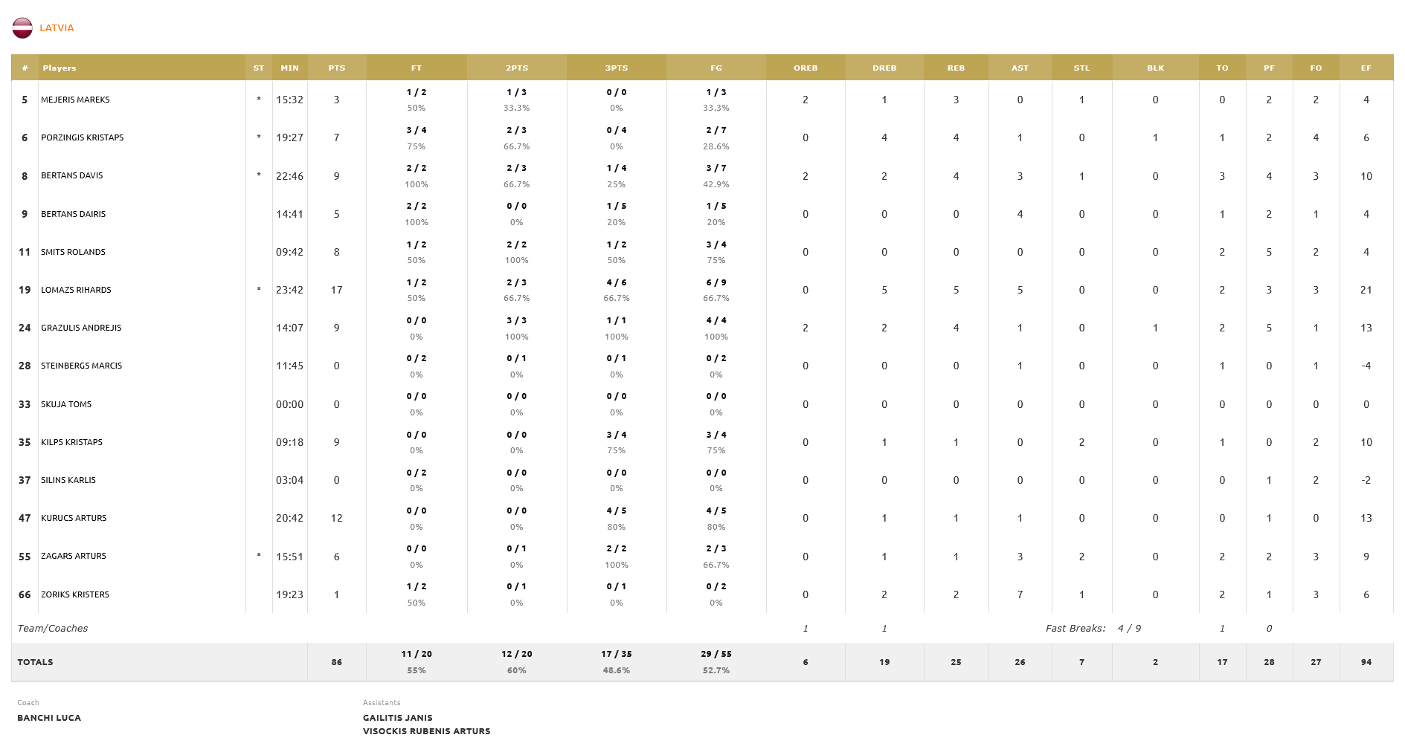
Task: Open the LATVIA team link
Action: click(57, 28)
